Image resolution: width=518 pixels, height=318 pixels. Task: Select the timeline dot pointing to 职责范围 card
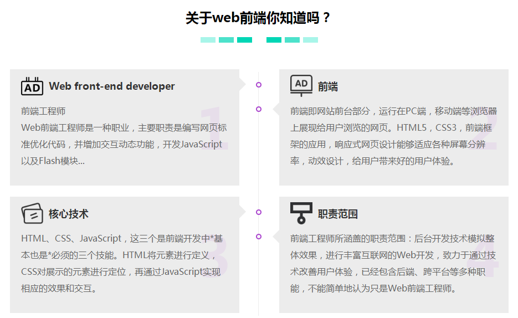(x=259, y=237)
